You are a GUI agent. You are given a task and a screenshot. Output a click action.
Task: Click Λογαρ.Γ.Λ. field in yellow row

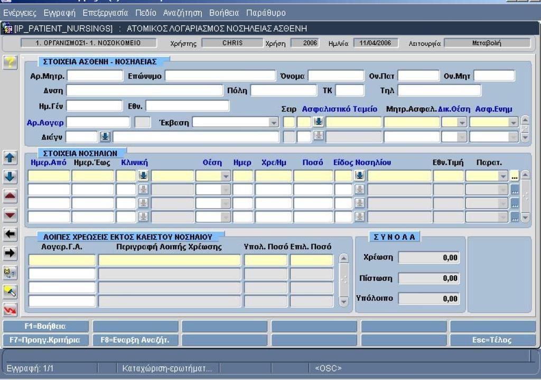point(62,260)
